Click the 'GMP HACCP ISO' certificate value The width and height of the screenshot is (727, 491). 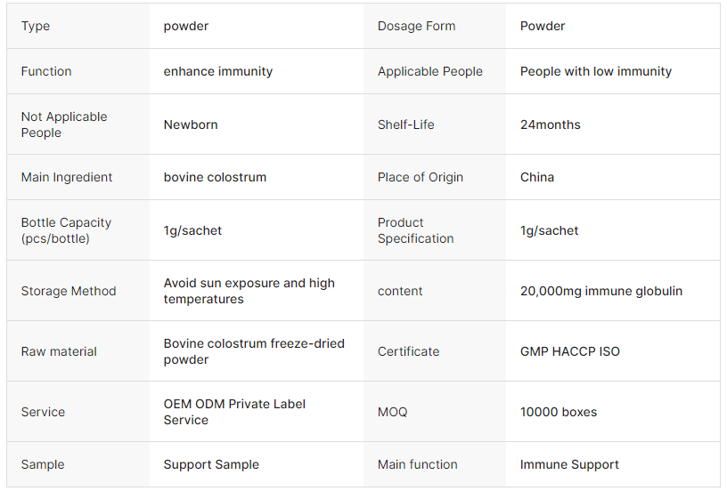coord(570,351)
